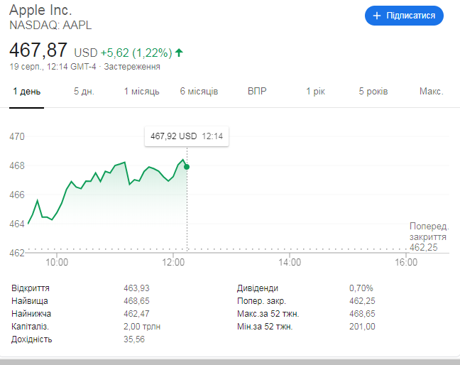Click the Найвища value 468,65
This screenshot has width=460, height=365.
tap(136, 301)
